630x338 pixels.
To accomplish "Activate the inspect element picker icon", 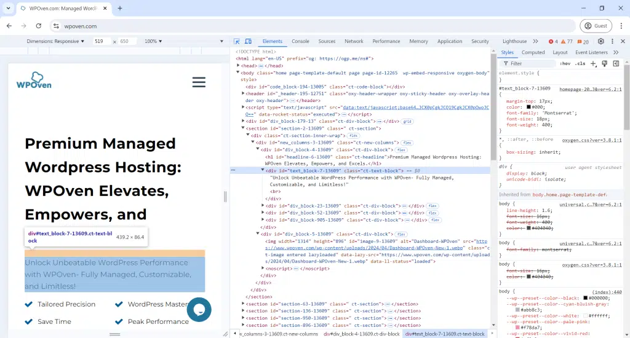I will (x=237, y=41).
